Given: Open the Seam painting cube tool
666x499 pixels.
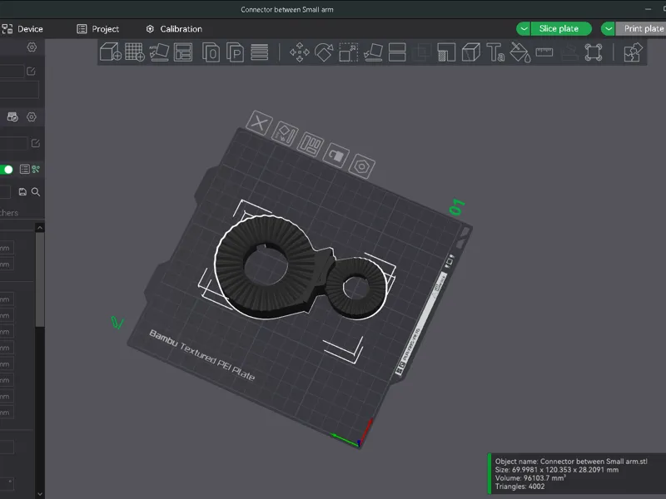Looking at the screenshot, I should [x=470, y=52].
